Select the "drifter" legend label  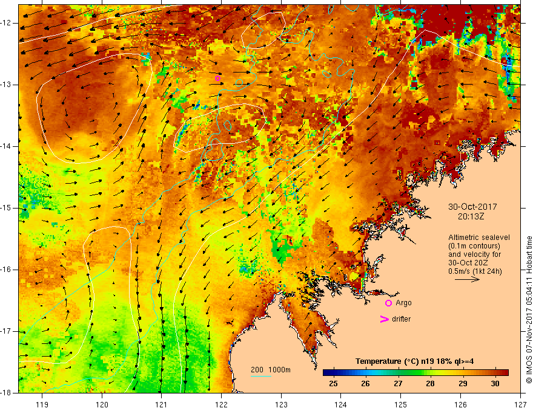(x=401, y=319)
